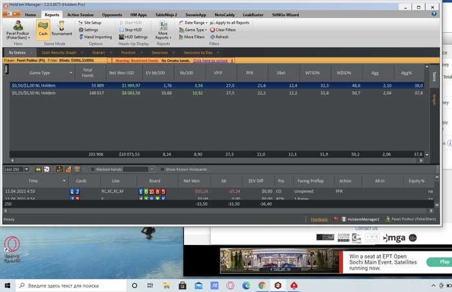Open PokerStars from the taskbar

294,286
